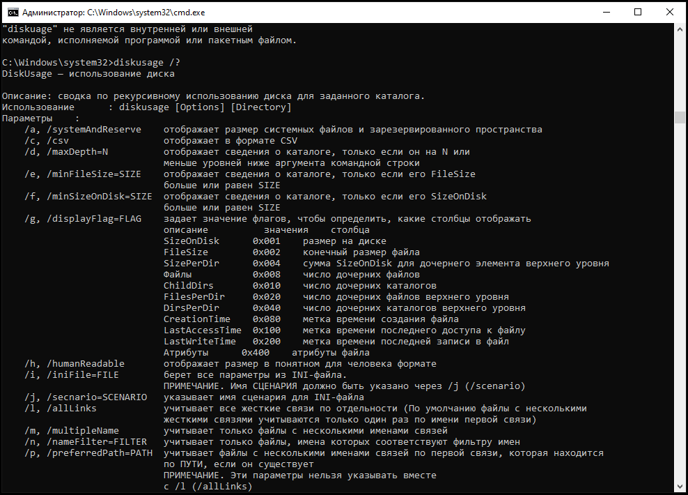Click the /c, /csv parameter
688x495 pixels.
point(47,141)
